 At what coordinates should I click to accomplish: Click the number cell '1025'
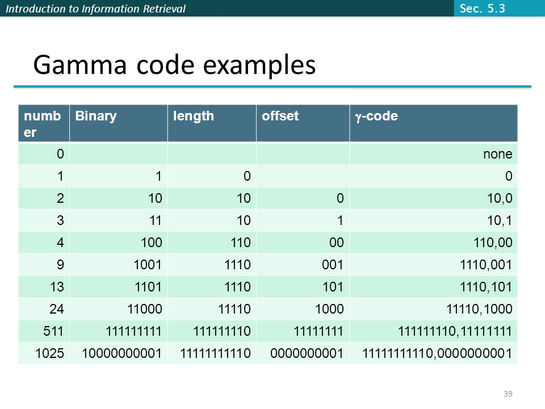[x=44, y=353]
